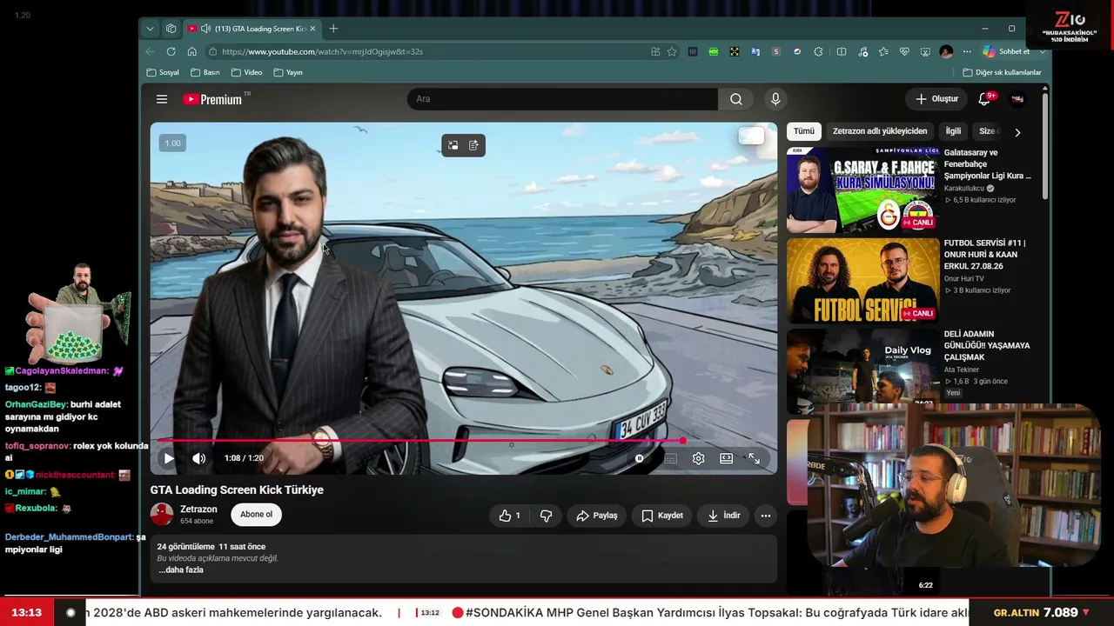Open the Basın bookmarks folder

pyautogui.click(x=205, y=73)
